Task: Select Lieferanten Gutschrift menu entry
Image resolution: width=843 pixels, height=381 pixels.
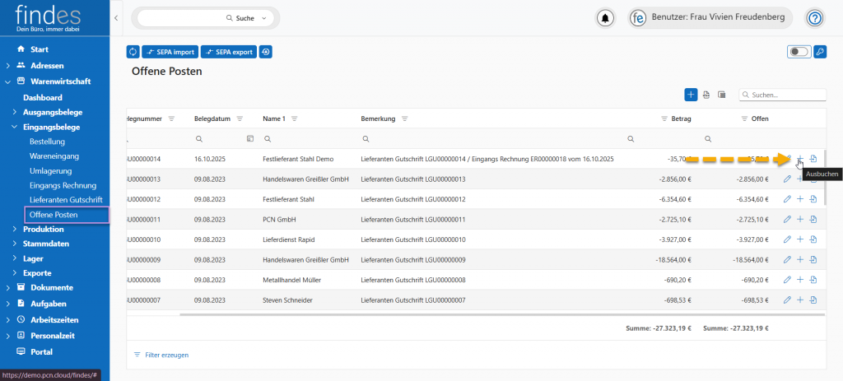Action: pos(66,200)
